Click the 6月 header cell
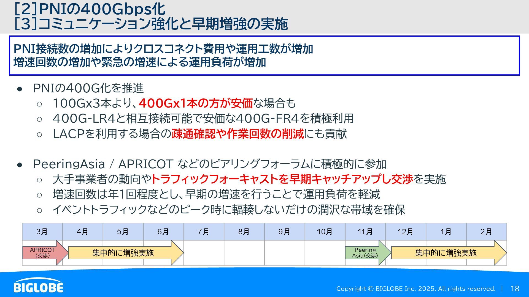 point(163,232)
